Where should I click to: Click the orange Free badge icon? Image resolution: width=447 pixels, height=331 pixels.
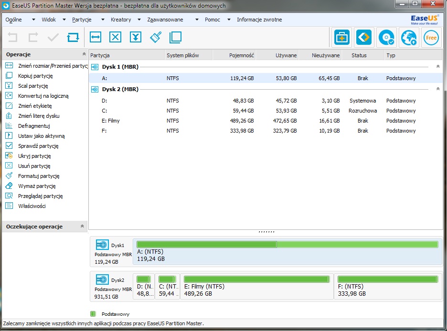click(431, 37)
